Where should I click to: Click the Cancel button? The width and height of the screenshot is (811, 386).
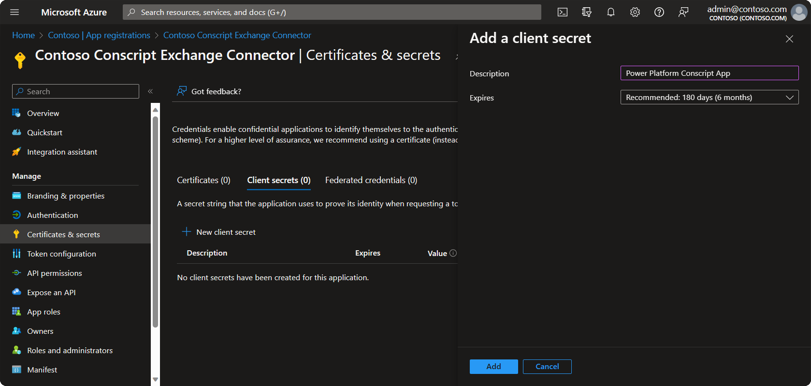547,367
